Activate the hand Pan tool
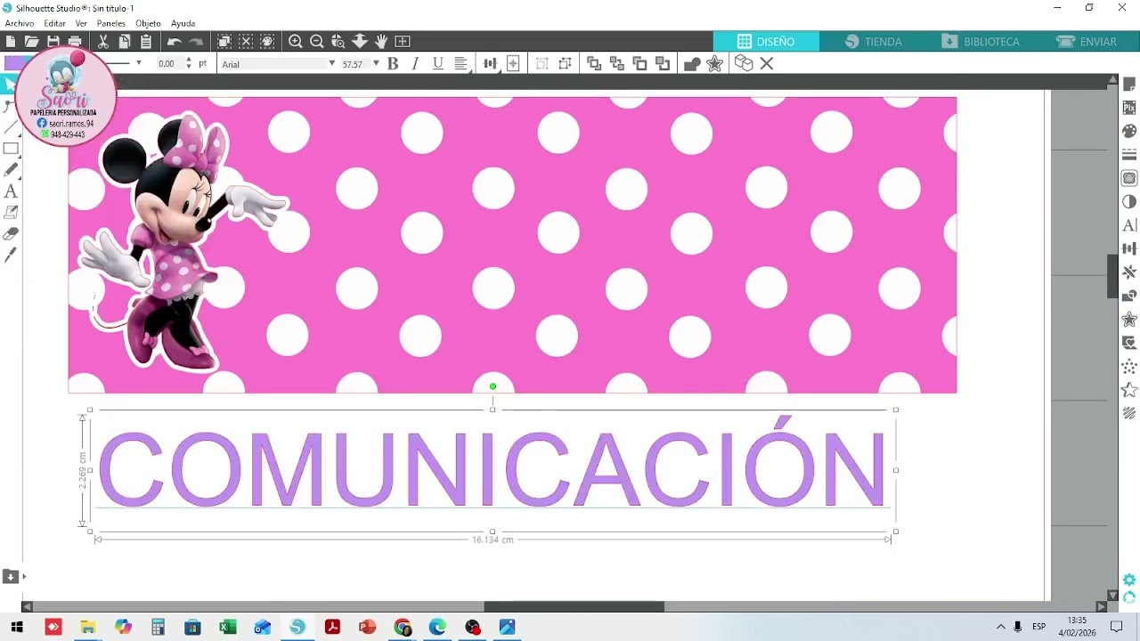This screenshot has width=1140, height=641. click(x=381, y=41)
